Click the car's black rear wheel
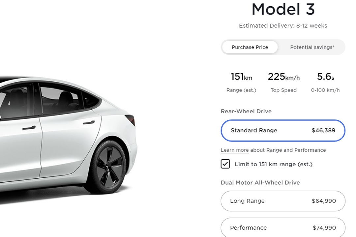 click(x=109, y=167)
